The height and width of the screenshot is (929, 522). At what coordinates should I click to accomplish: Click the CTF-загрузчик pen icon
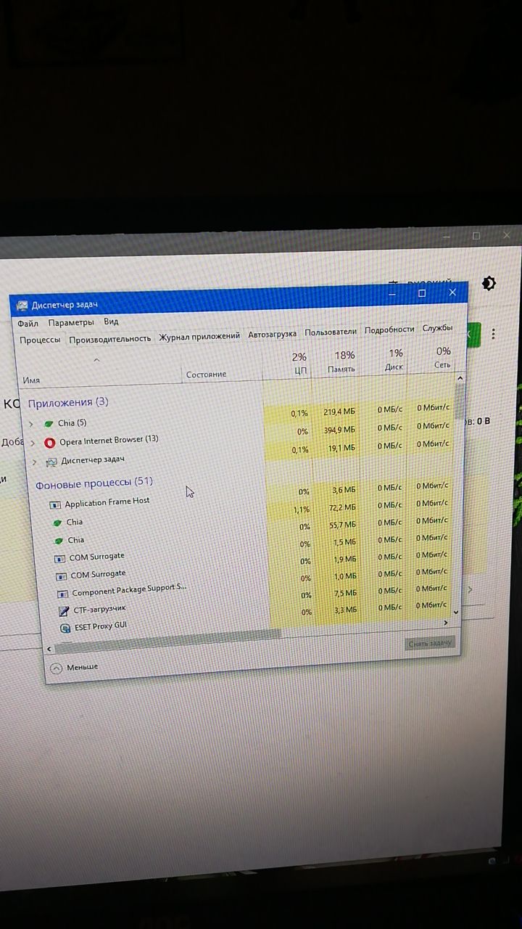coord(64,611)
